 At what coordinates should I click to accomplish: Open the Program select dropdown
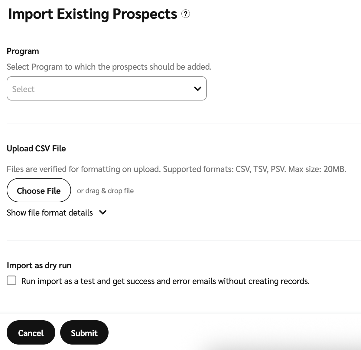pyautogui.click(x=106, y=88)
